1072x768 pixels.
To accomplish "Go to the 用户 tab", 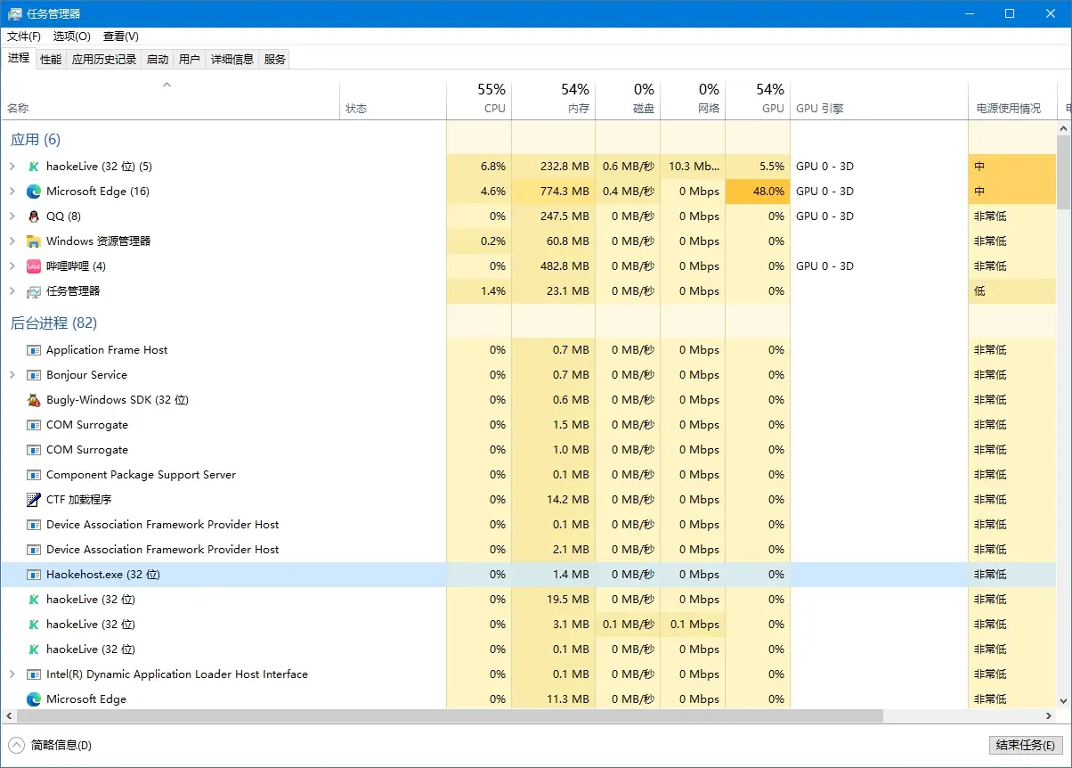I will tap(190, 59).
